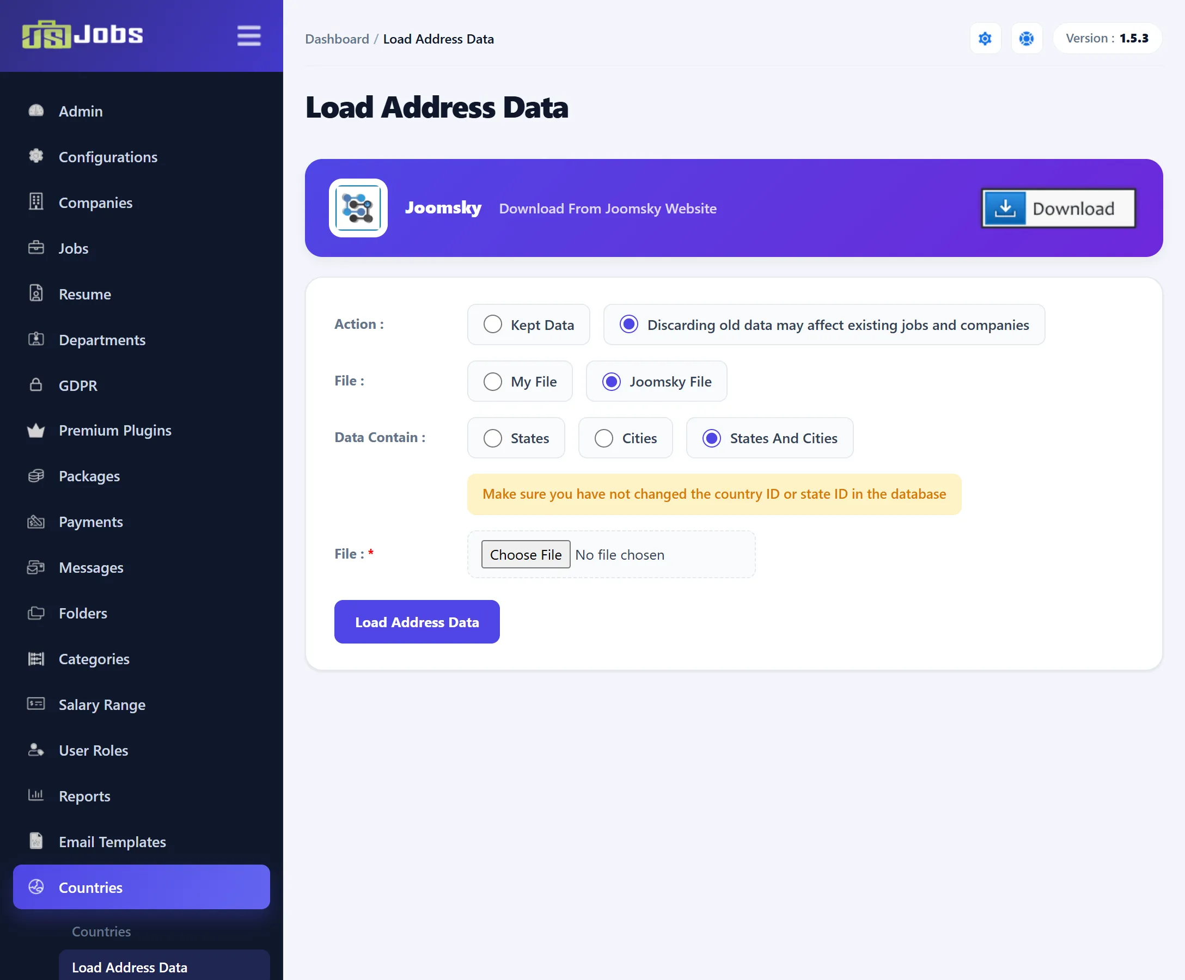Choose the Joomsky File radio option
The width and height of the screenshot is (1185, 980).
(x=657, y=381)
